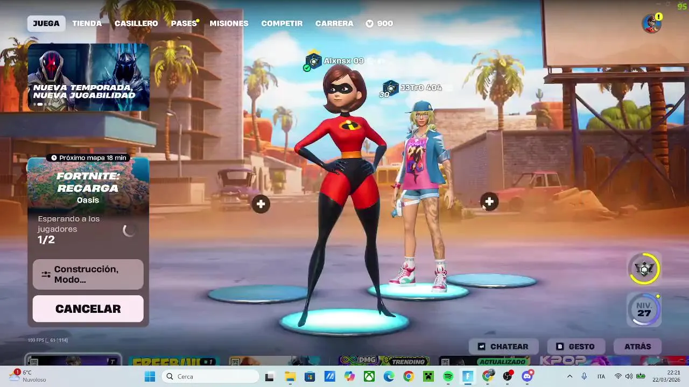Open the Windows Start menu
The image size is (689, 387).
(150, 376)
